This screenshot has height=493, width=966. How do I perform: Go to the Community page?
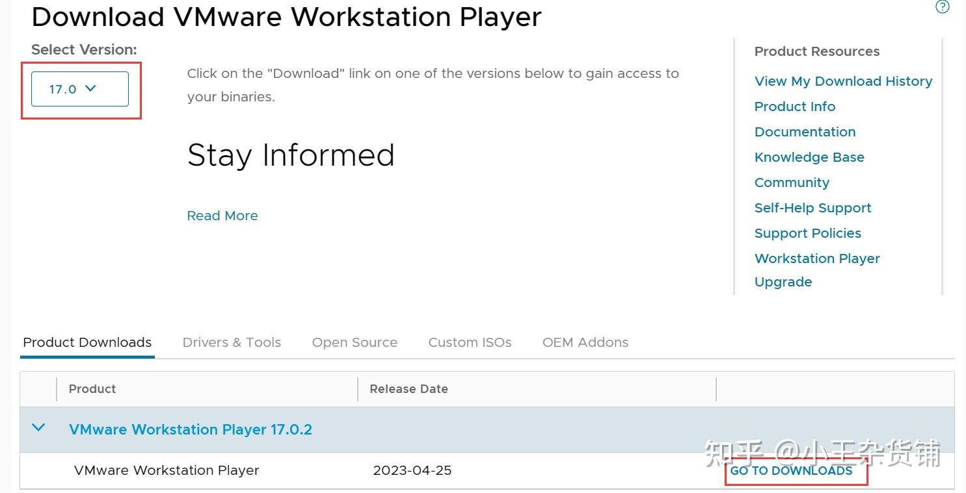coord(792,182)
